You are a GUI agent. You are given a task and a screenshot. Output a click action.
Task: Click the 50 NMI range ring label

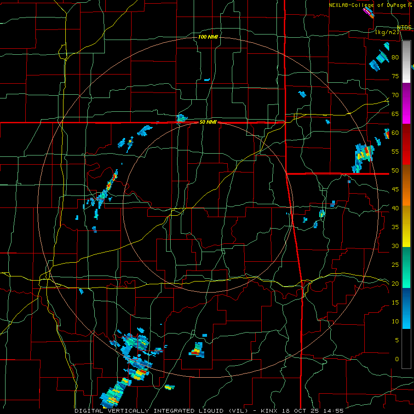208,122
